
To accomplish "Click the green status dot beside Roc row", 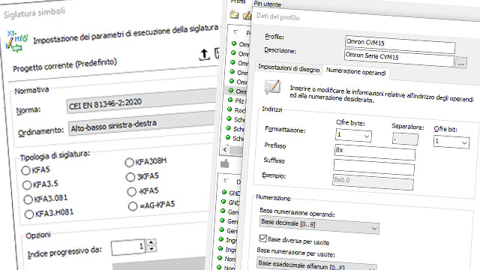I will pos(229,109).
